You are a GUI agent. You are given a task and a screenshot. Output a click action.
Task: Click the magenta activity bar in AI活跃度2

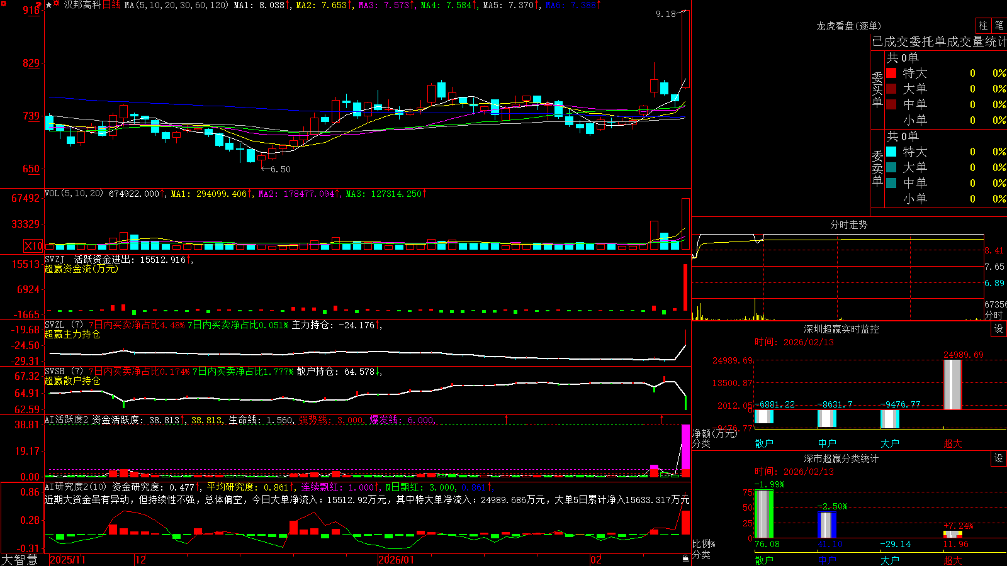pyautogui.click(x=685, y=447)
